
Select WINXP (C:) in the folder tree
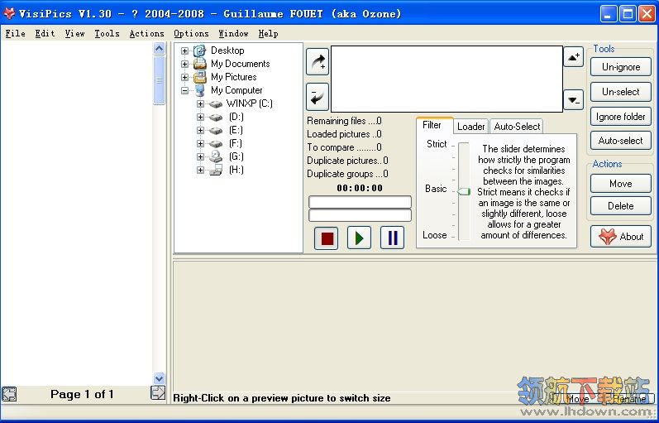pos(249,103)
